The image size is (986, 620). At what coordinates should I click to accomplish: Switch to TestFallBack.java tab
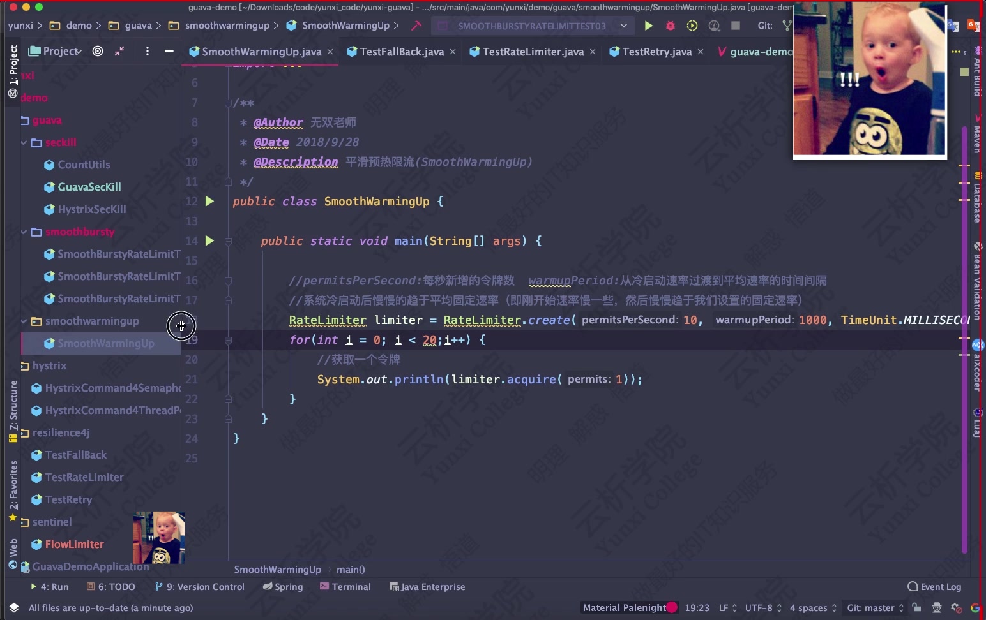point(402,52)
